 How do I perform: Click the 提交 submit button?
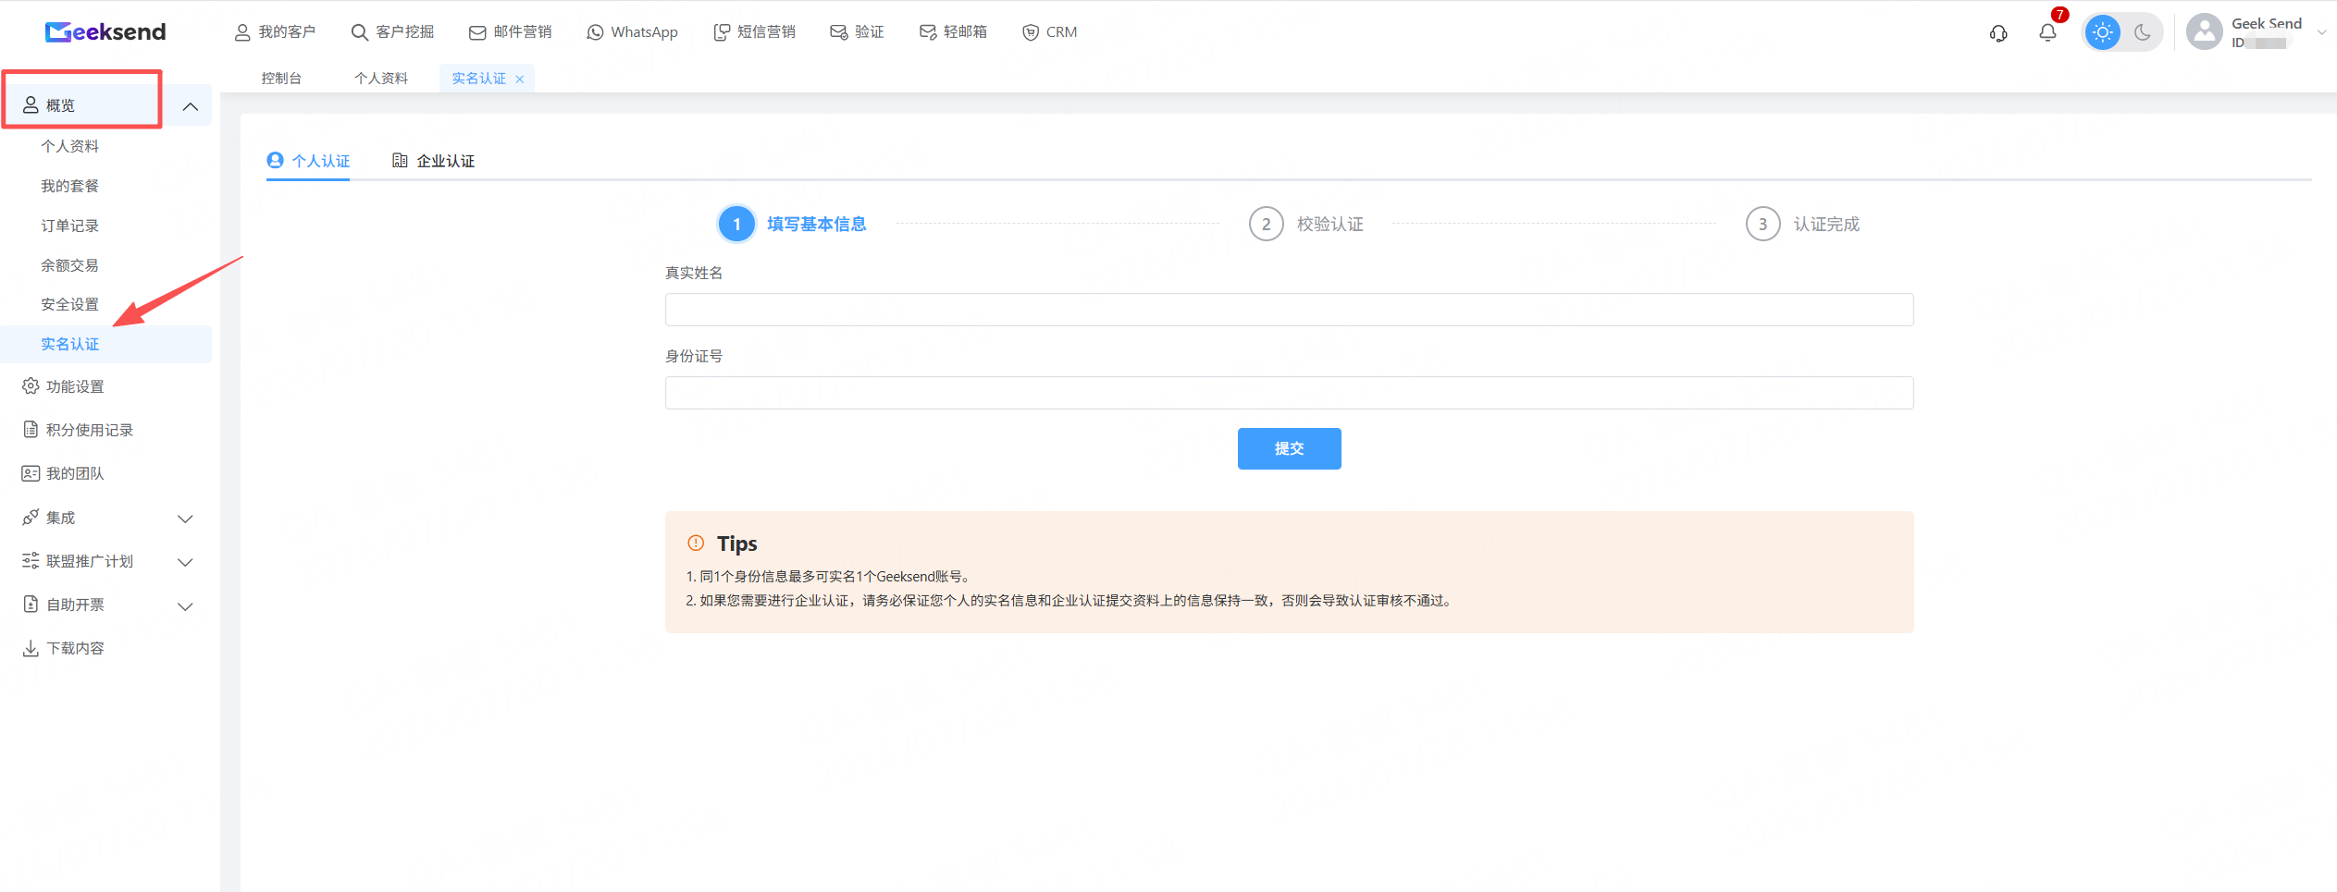pos(1289,448)
